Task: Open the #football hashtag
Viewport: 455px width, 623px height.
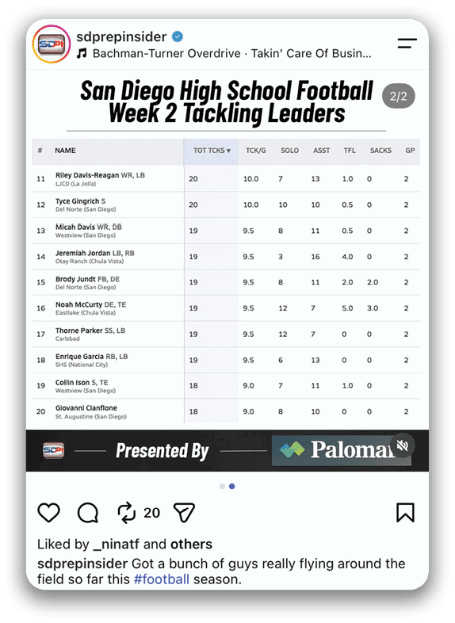Action: (162, 579)
